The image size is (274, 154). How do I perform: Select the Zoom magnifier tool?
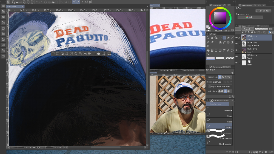(208, 38)
